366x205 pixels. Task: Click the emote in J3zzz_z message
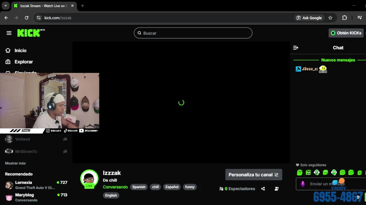[323, 69]
